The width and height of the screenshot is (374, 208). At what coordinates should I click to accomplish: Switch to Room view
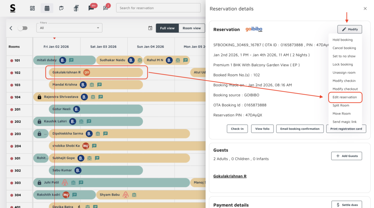[191, 28]
